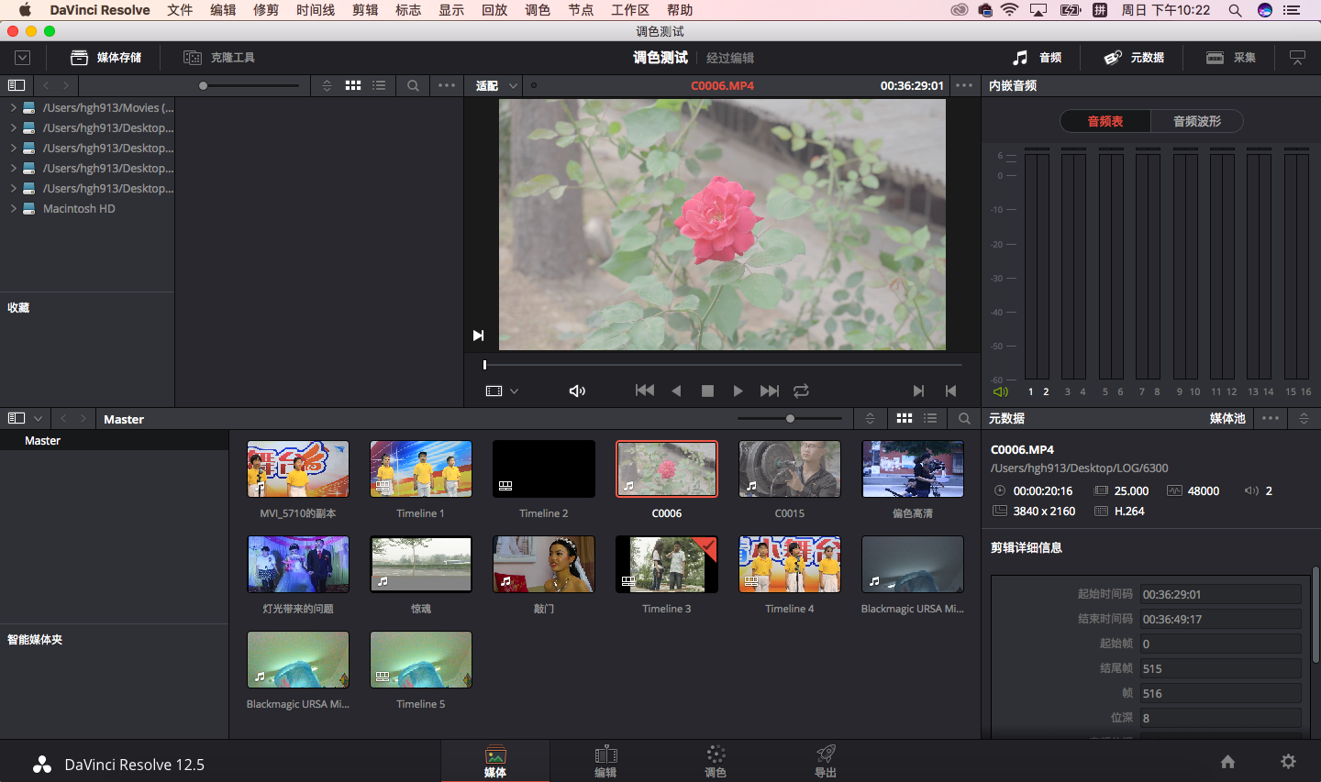1321x782 pixels.
Task: Expand the /Users/hgh913/Movies volume
Action: (13, 107)
